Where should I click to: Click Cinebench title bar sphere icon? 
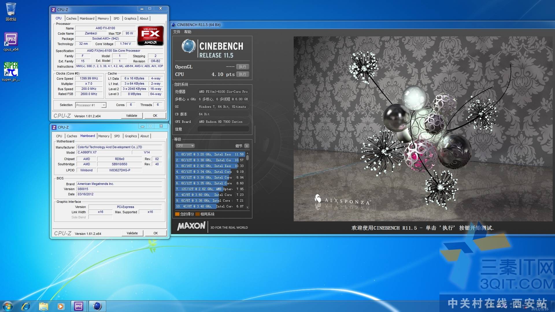(x=173, y=25)
